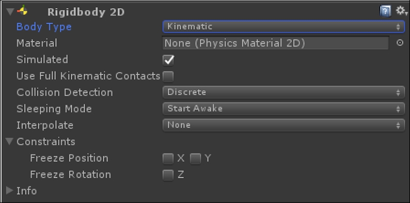This screenshot has width=410, height=203.
Task: Collapse the Rigidbody 2D component foldout arrow
Action: coord(10,12)
